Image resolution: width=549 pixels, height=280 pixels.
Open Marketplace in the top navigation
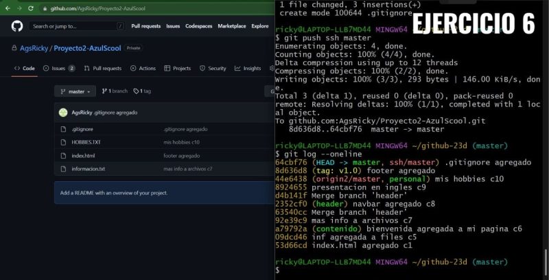click(232, 26)
